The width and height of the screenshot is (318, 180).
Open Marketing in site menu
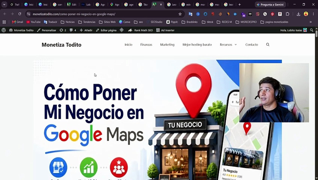[x=167, y=44]
